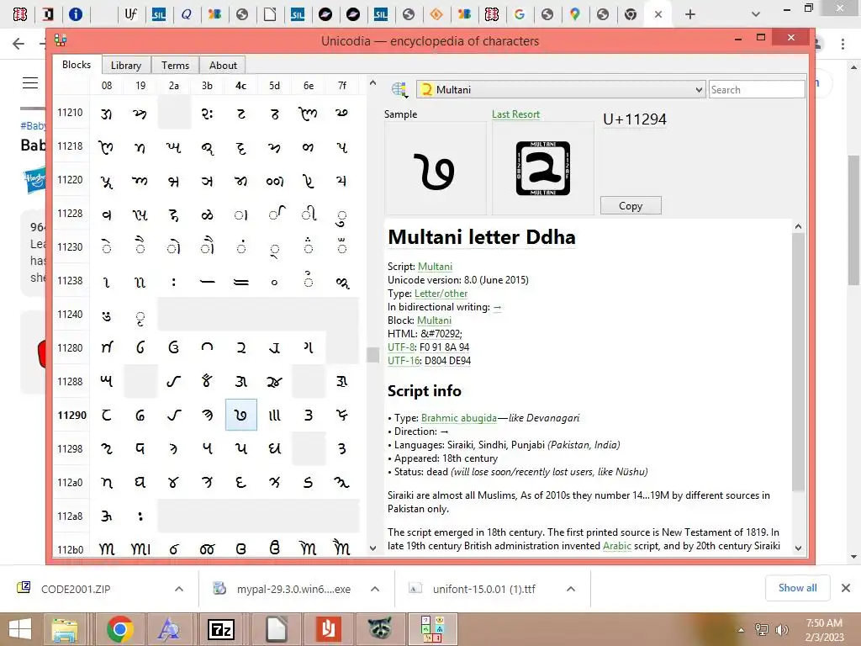This screenshot has width=861, height=646.
Task: Click the character grid scrollbar thumb
Action: pos(372,355)
